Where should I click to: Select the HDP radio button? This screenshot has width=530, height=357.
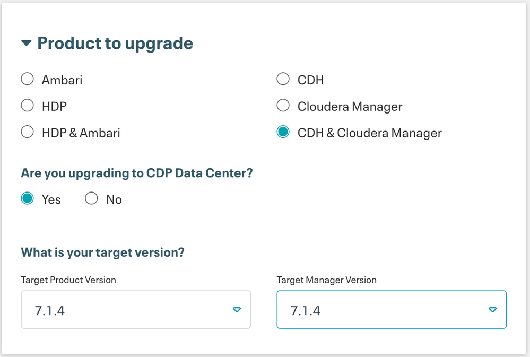pyautogui.click(x=27, y=106)
